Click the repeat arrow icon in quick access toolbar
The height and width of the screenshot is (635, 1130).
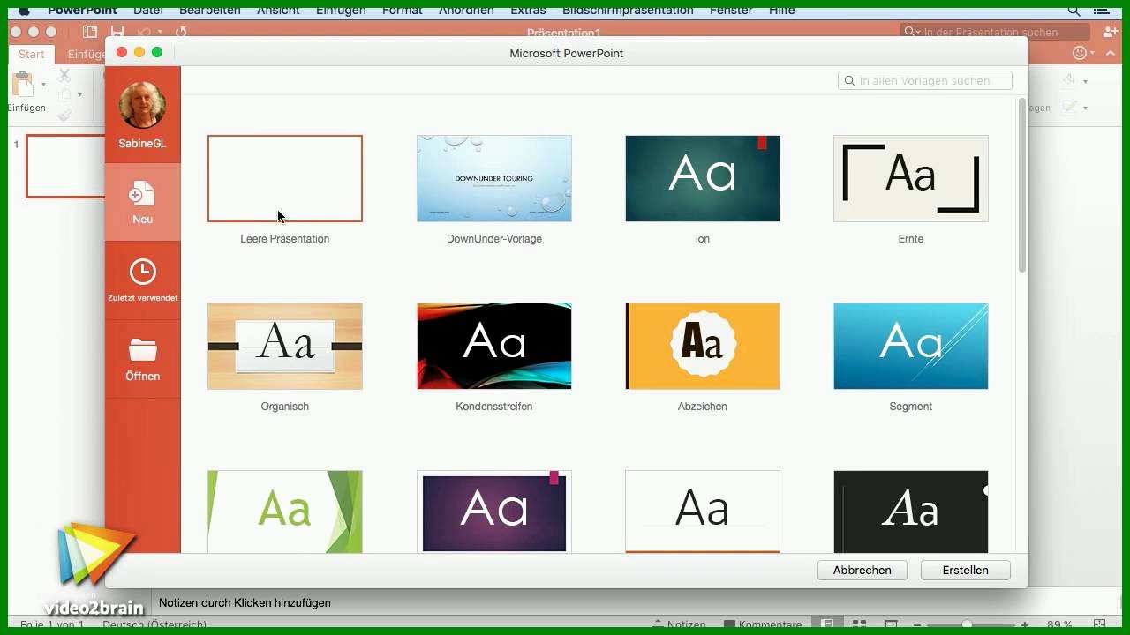coord(181,32)
